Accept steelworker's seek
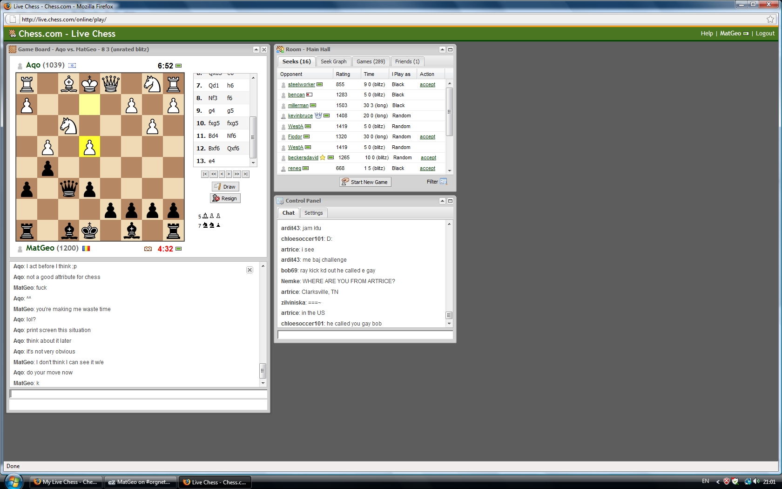Screen dimensions: 782x489 click(427, 85)
